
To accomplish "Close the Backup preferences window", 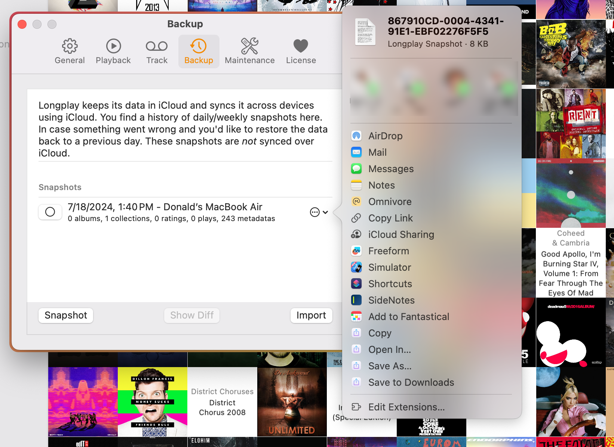I will (22, 24).
